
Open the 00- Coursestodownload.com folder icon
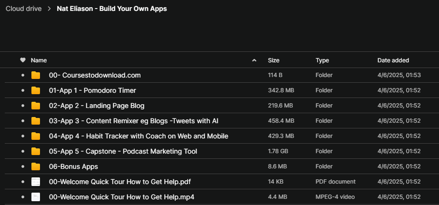pyautogui.click(x=36, y=75)
